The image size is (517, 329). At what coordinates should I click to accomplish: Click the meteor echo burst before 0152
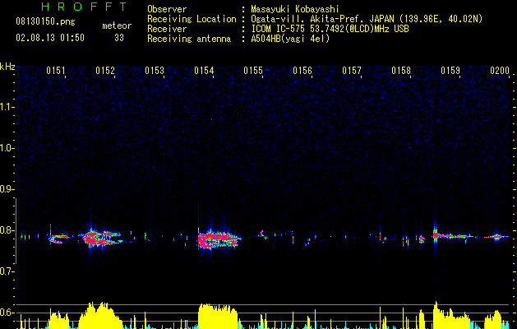(102, 238)
